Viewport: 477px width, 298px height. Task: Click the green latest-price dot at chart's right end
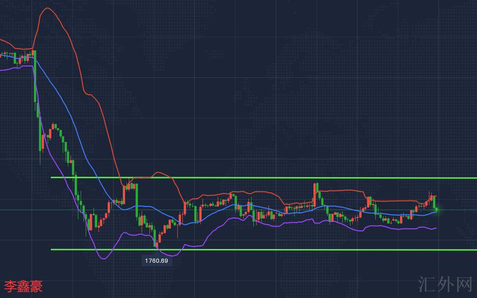tap(437, 209)
